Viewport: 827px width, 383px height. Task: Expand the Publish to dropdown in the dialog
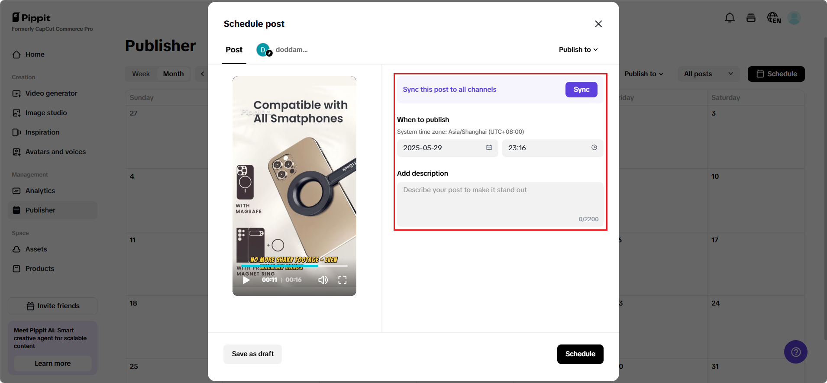pos(578,49)
